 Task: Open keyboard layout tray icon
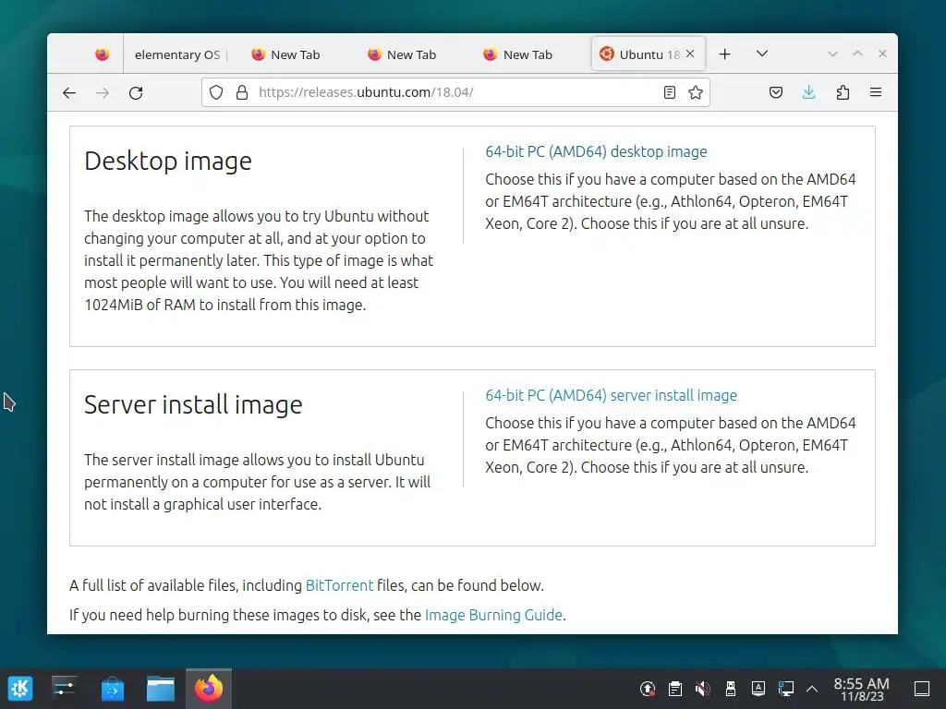(x=758, y=689)
